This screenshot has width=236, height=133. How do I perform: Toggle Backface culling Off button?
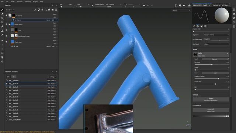point(206,40)
